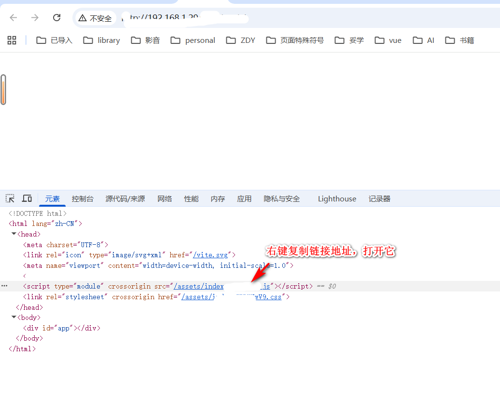The width and height of the screenshot is (500, 397).
Task: Select the closing </body> tag line
Action: 29,338
